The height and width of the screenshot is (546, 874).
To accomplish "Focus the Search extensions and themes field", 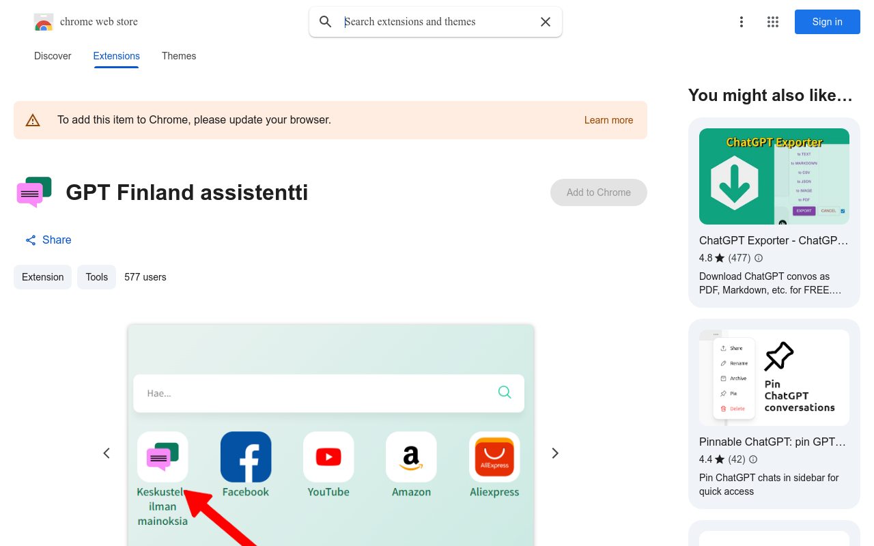I will point(437,22).
